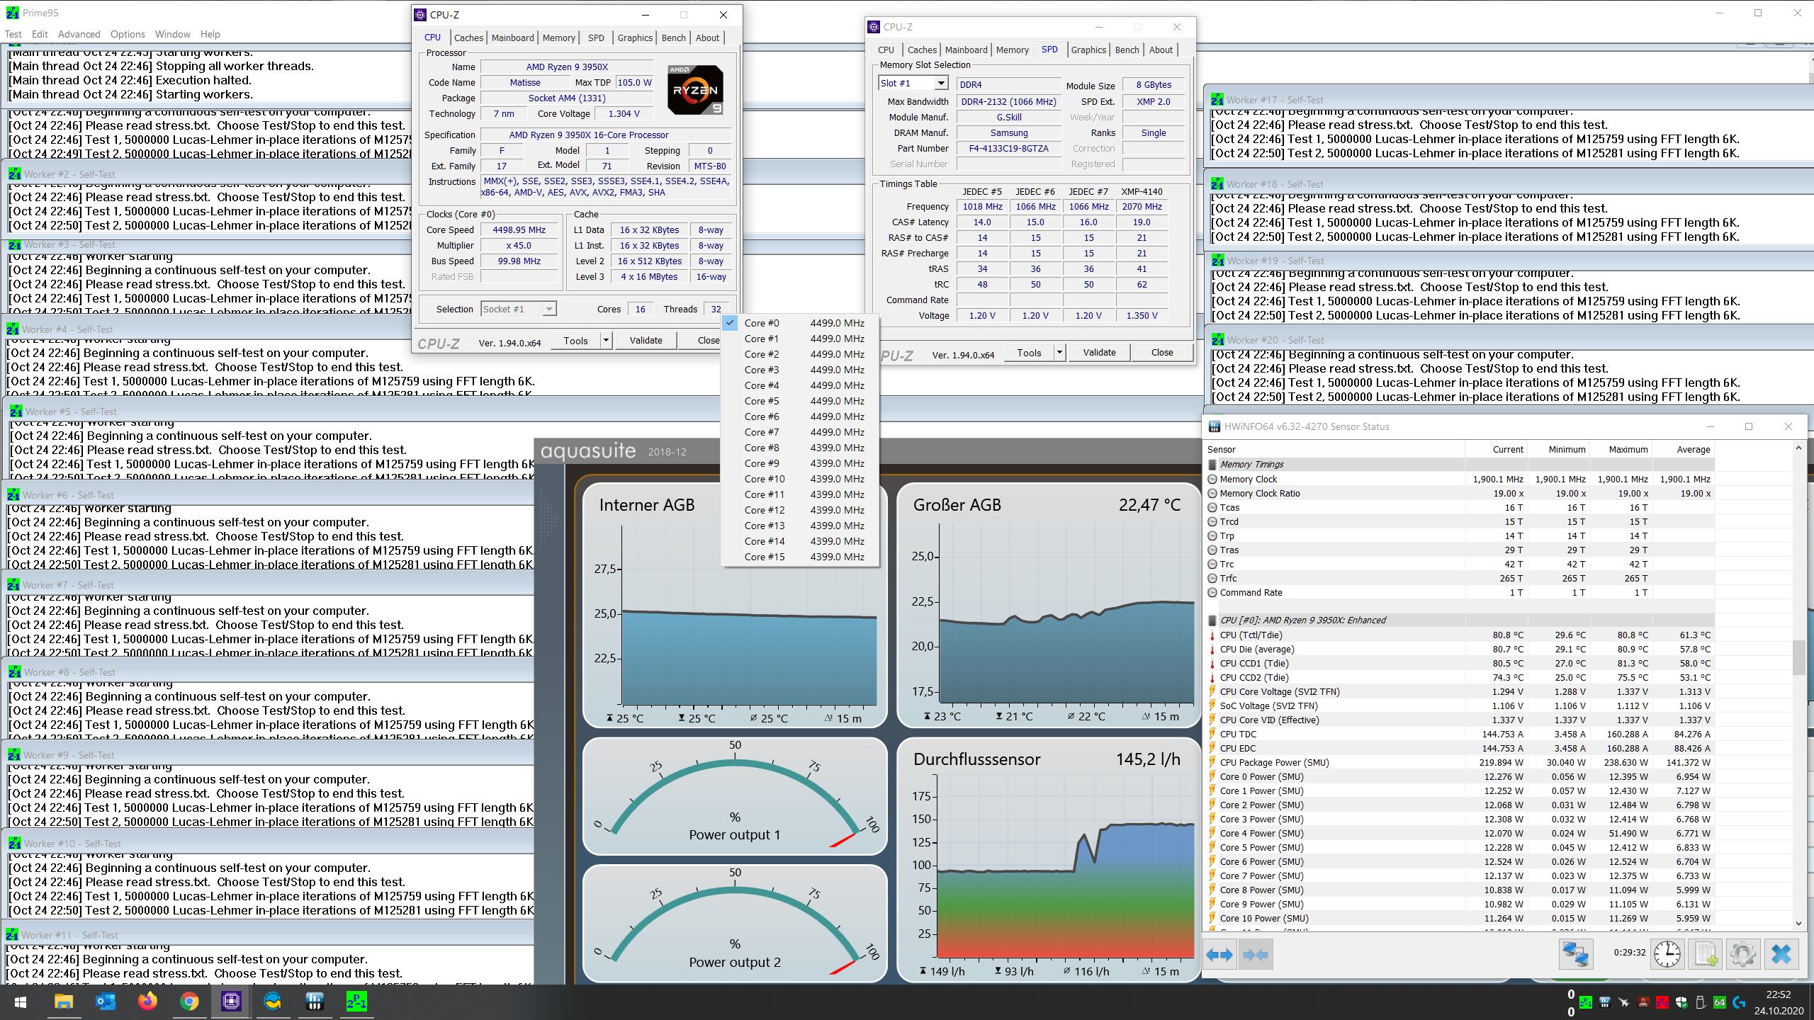The width and height of the screenshot is (1814, 1020).
Task: Switch to Mainboard tab in front CPU-Z
Action: [512, 38]
